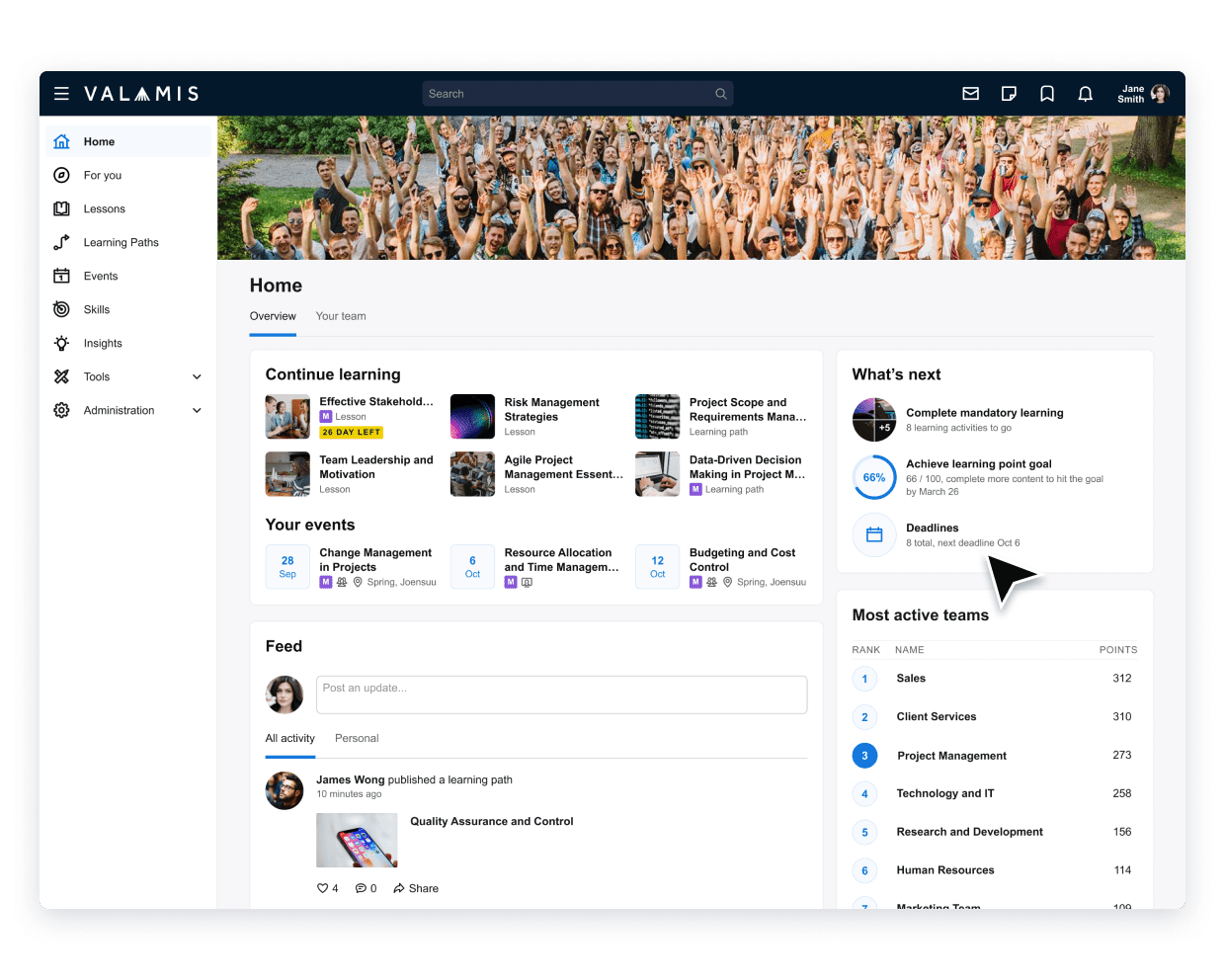1225x980 pixels.
Task: Select Research and Development team row
Action: (x=995, y=832)
